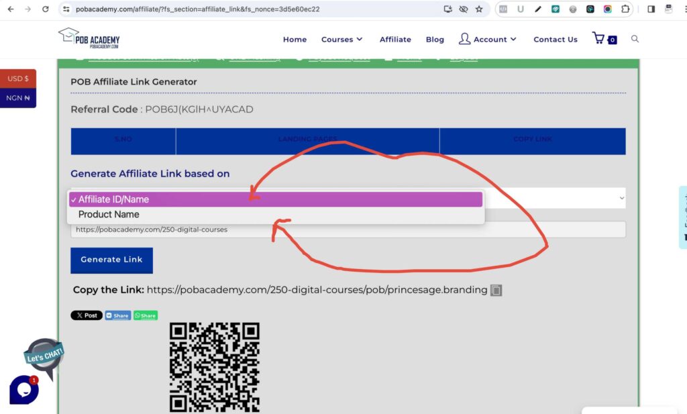Click the cart count badge showing 0
Image resolution: width=687 pixels, height=414 pixels.
click(x=613, y=40)
